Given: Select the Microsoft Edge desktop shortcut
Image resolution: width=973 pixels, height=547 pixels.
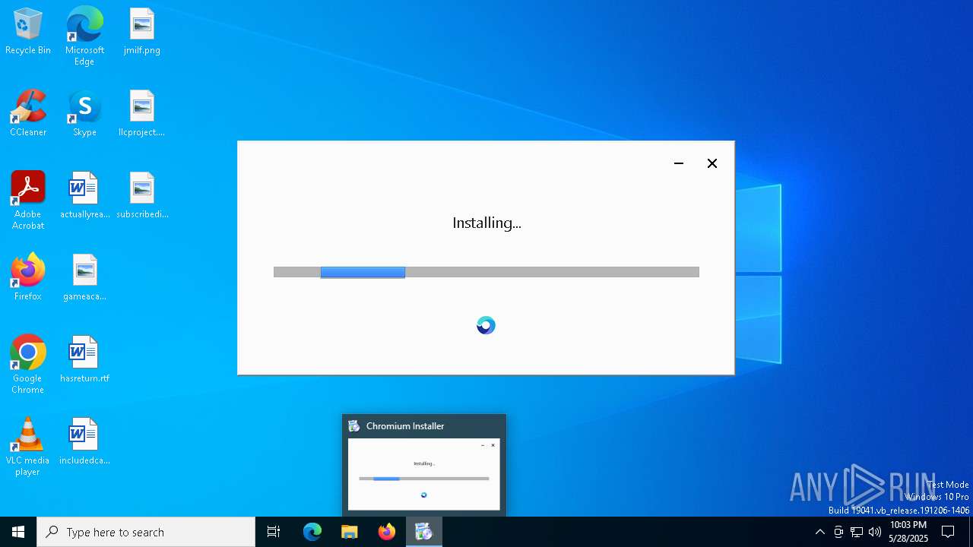Looking at the screenshot, I should 84,36.
